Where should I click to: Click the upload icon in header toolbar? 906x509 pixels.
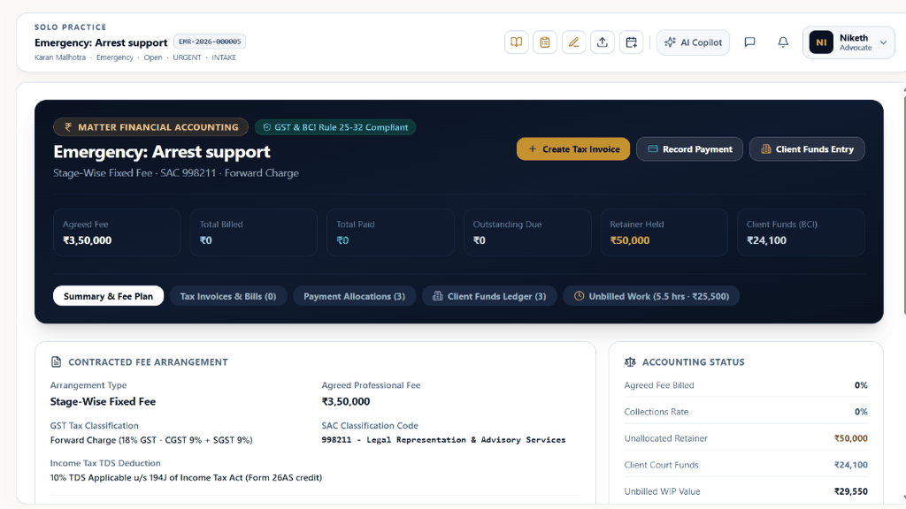click(x=602, y=42)
